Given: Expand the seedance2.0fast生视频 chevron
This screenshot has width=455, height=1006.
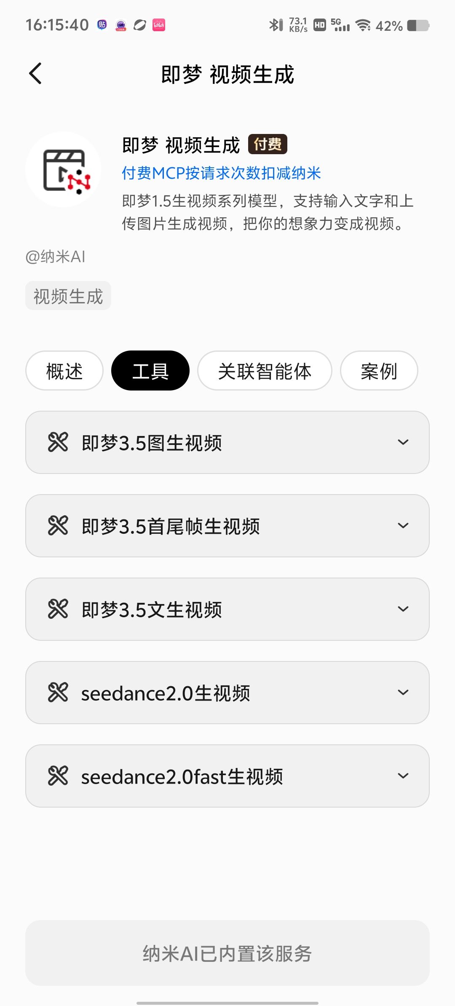Looking at the screenshot, I should 403,776.
